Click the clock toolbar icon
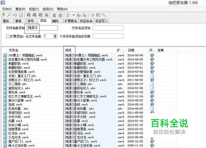206x148 pixels. coord(92,15)
